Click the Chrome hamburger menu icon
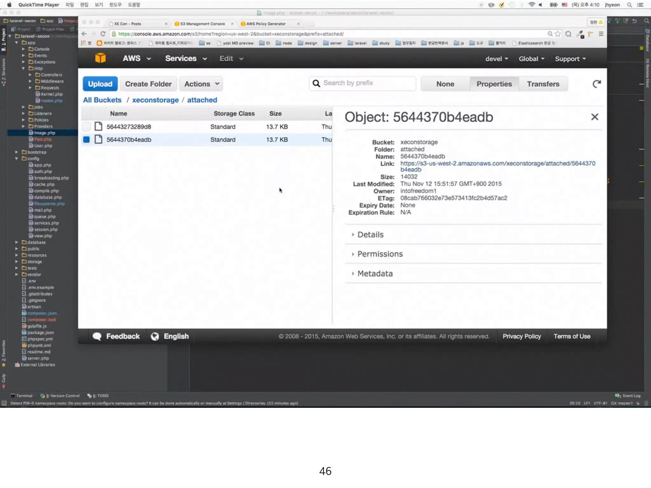 click(601, 34)
